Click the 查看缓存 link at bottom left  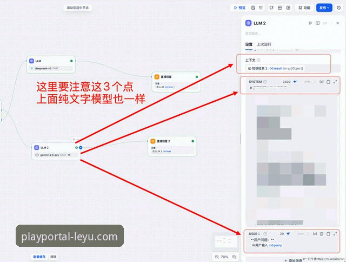point(39,257)
